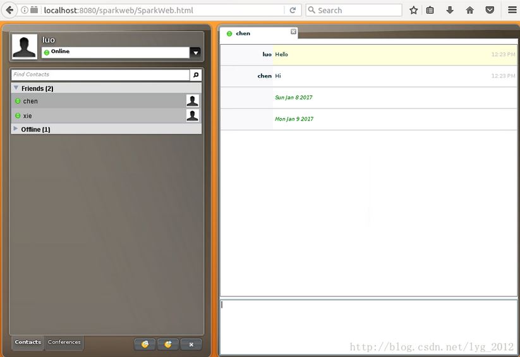Switch to the Conferences tab
Viewport: 520px width, 357px height.
click(64, 342)
